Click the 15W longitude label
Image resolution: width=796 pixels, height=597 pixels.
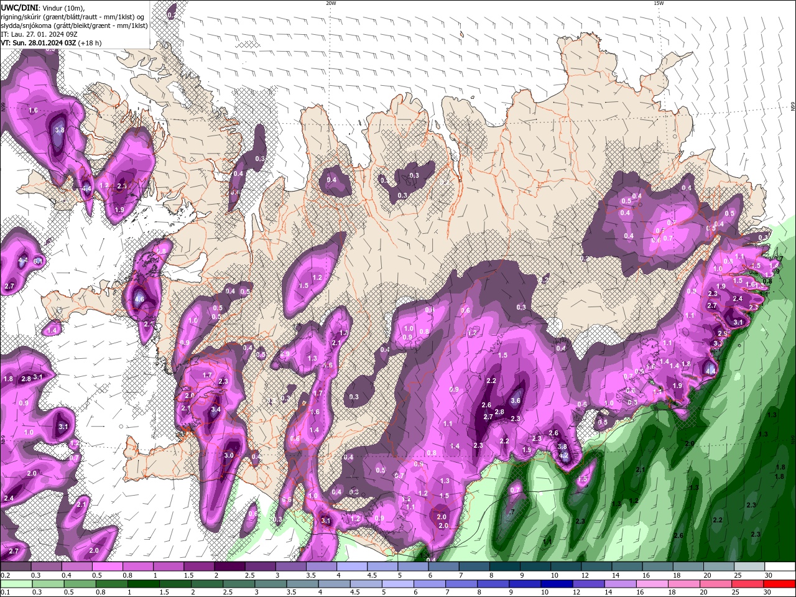point(659,3)
